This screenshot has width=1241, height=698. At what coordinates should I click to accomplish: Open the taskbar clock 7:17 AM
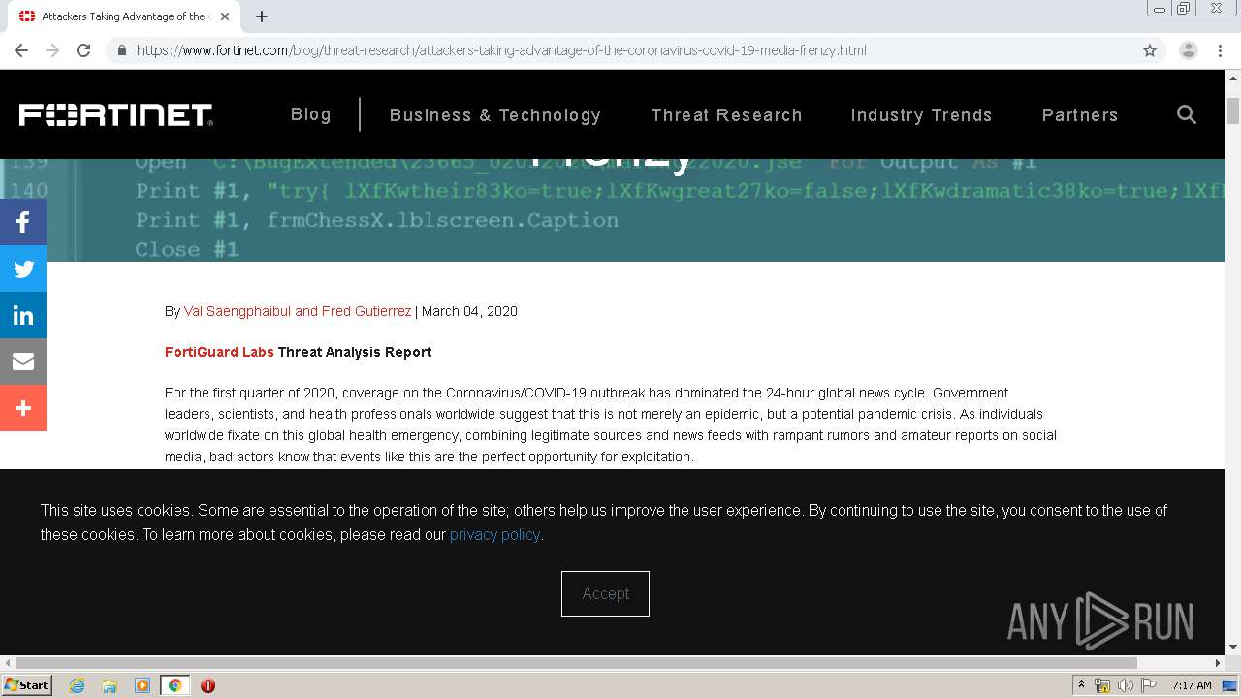1192,685
